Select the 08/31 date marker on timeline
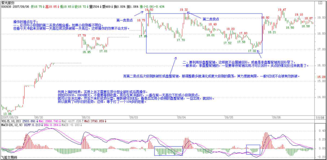Viewport: 327px width, 160px height. pos(86,117)
